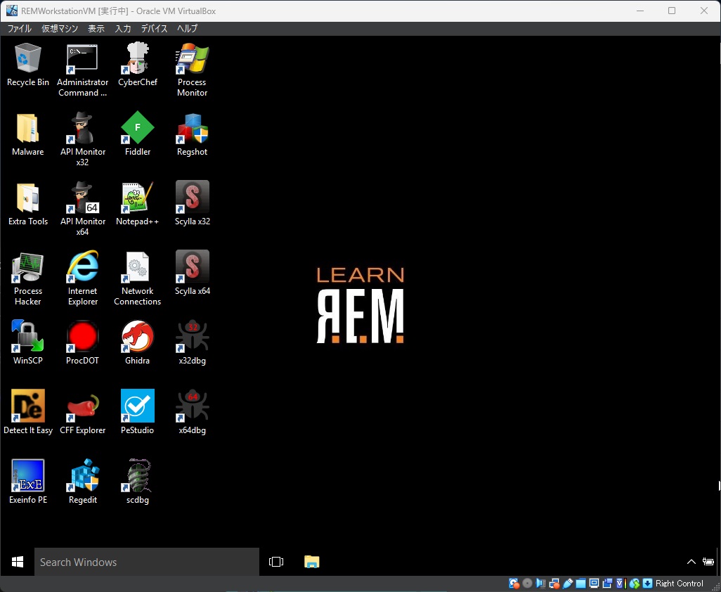Open File Explorer from the taskbar
The height and width of the screenshot is (592, 721).
pyautogui.click(x=312, y=562)
